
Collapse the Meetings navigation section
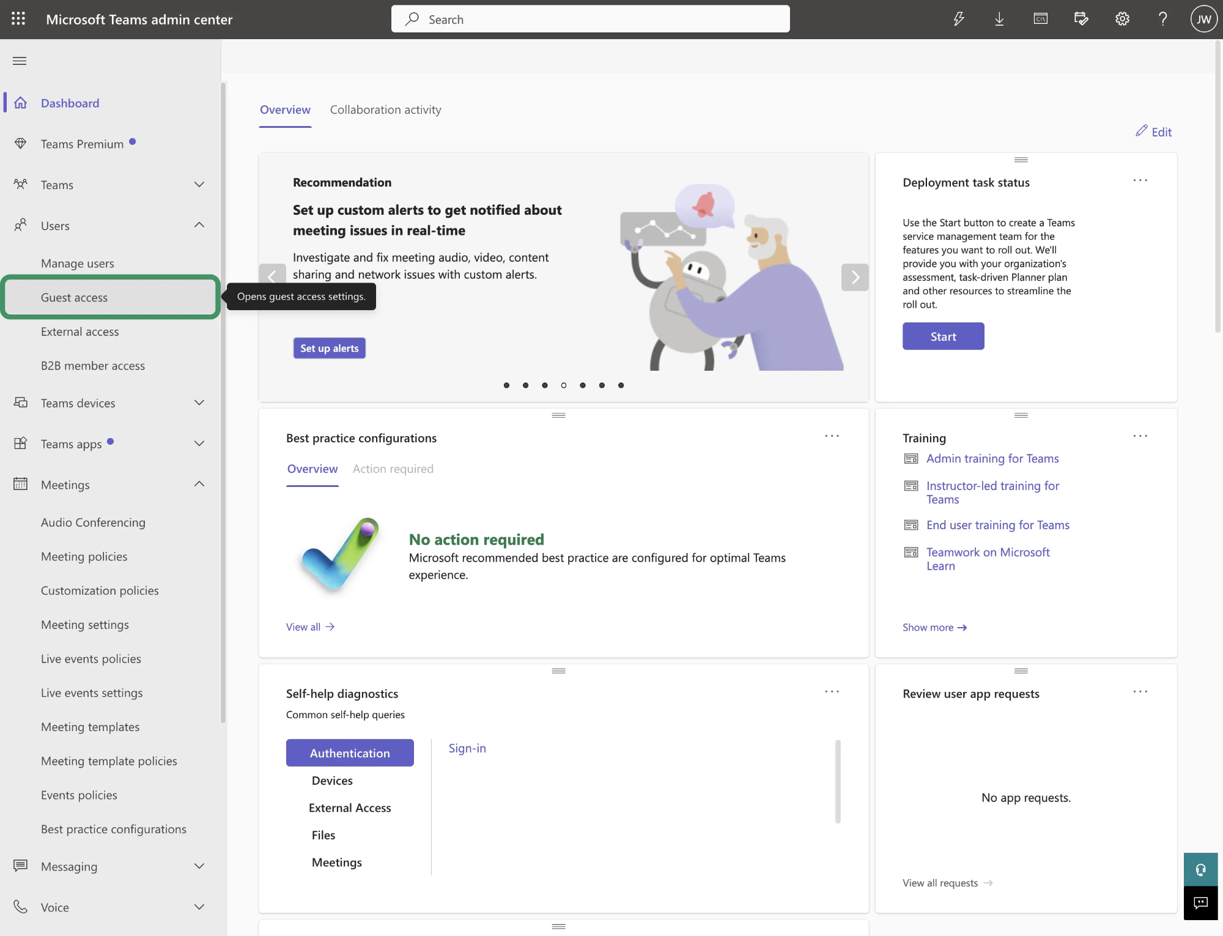click(199, 484)
